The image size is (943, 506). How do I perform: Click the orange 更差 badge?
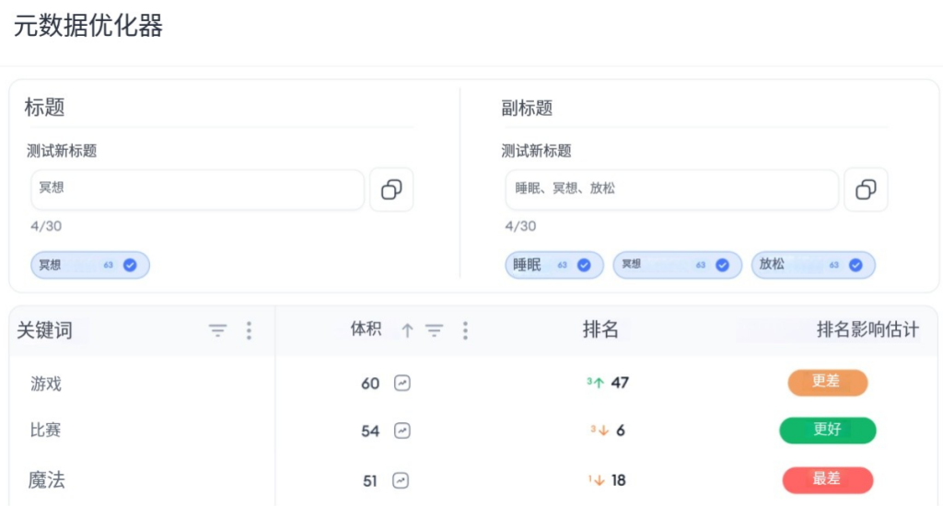point(827,382)
